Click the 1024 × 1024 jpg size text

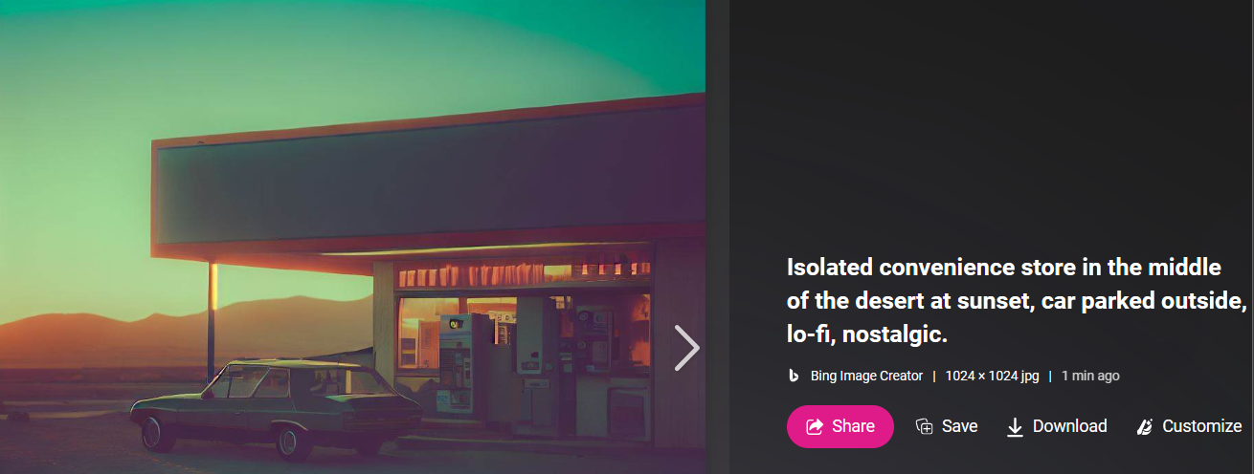[x=992, y=376]
